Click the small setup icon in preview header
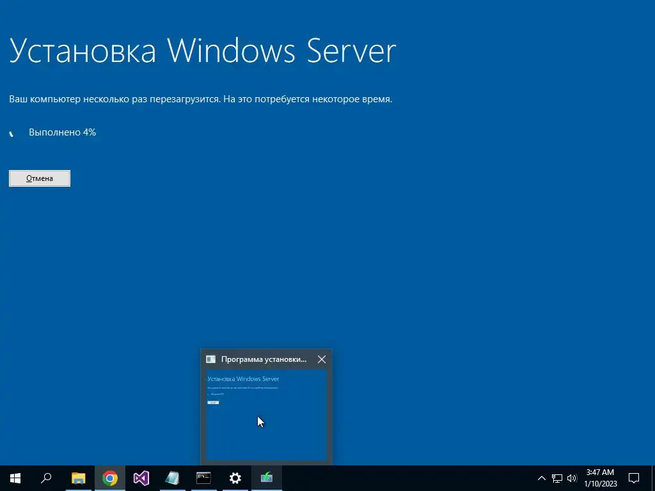The height and width of the screenshot is (491, 655). click(x=211, y=359)
